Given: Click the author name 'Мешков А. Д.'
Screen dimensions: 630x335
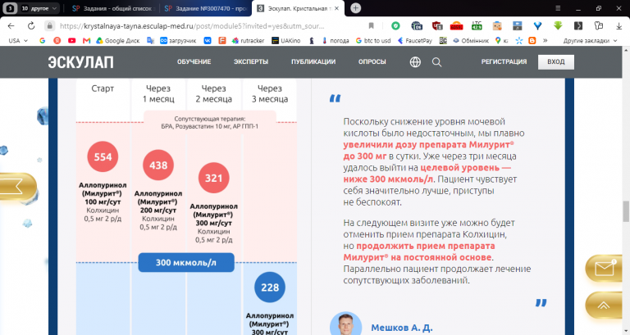Looking at the screenshot, I should (402, 328).
